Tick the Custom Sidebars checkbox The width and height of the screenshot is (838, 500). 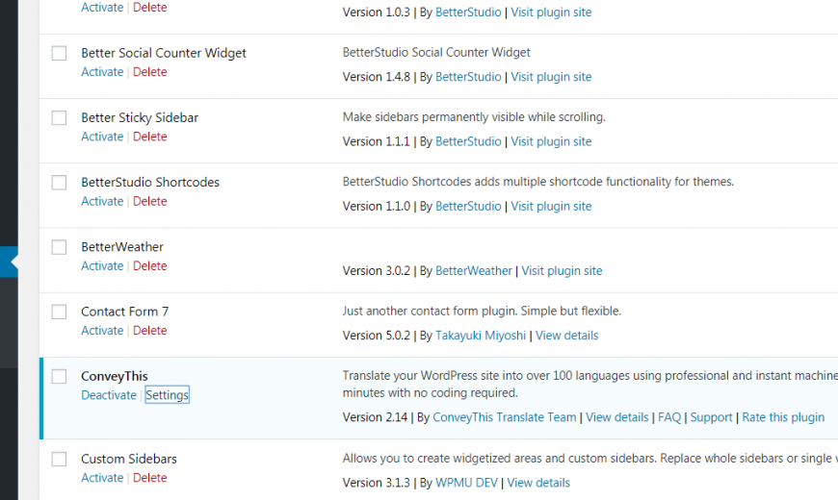59,459
